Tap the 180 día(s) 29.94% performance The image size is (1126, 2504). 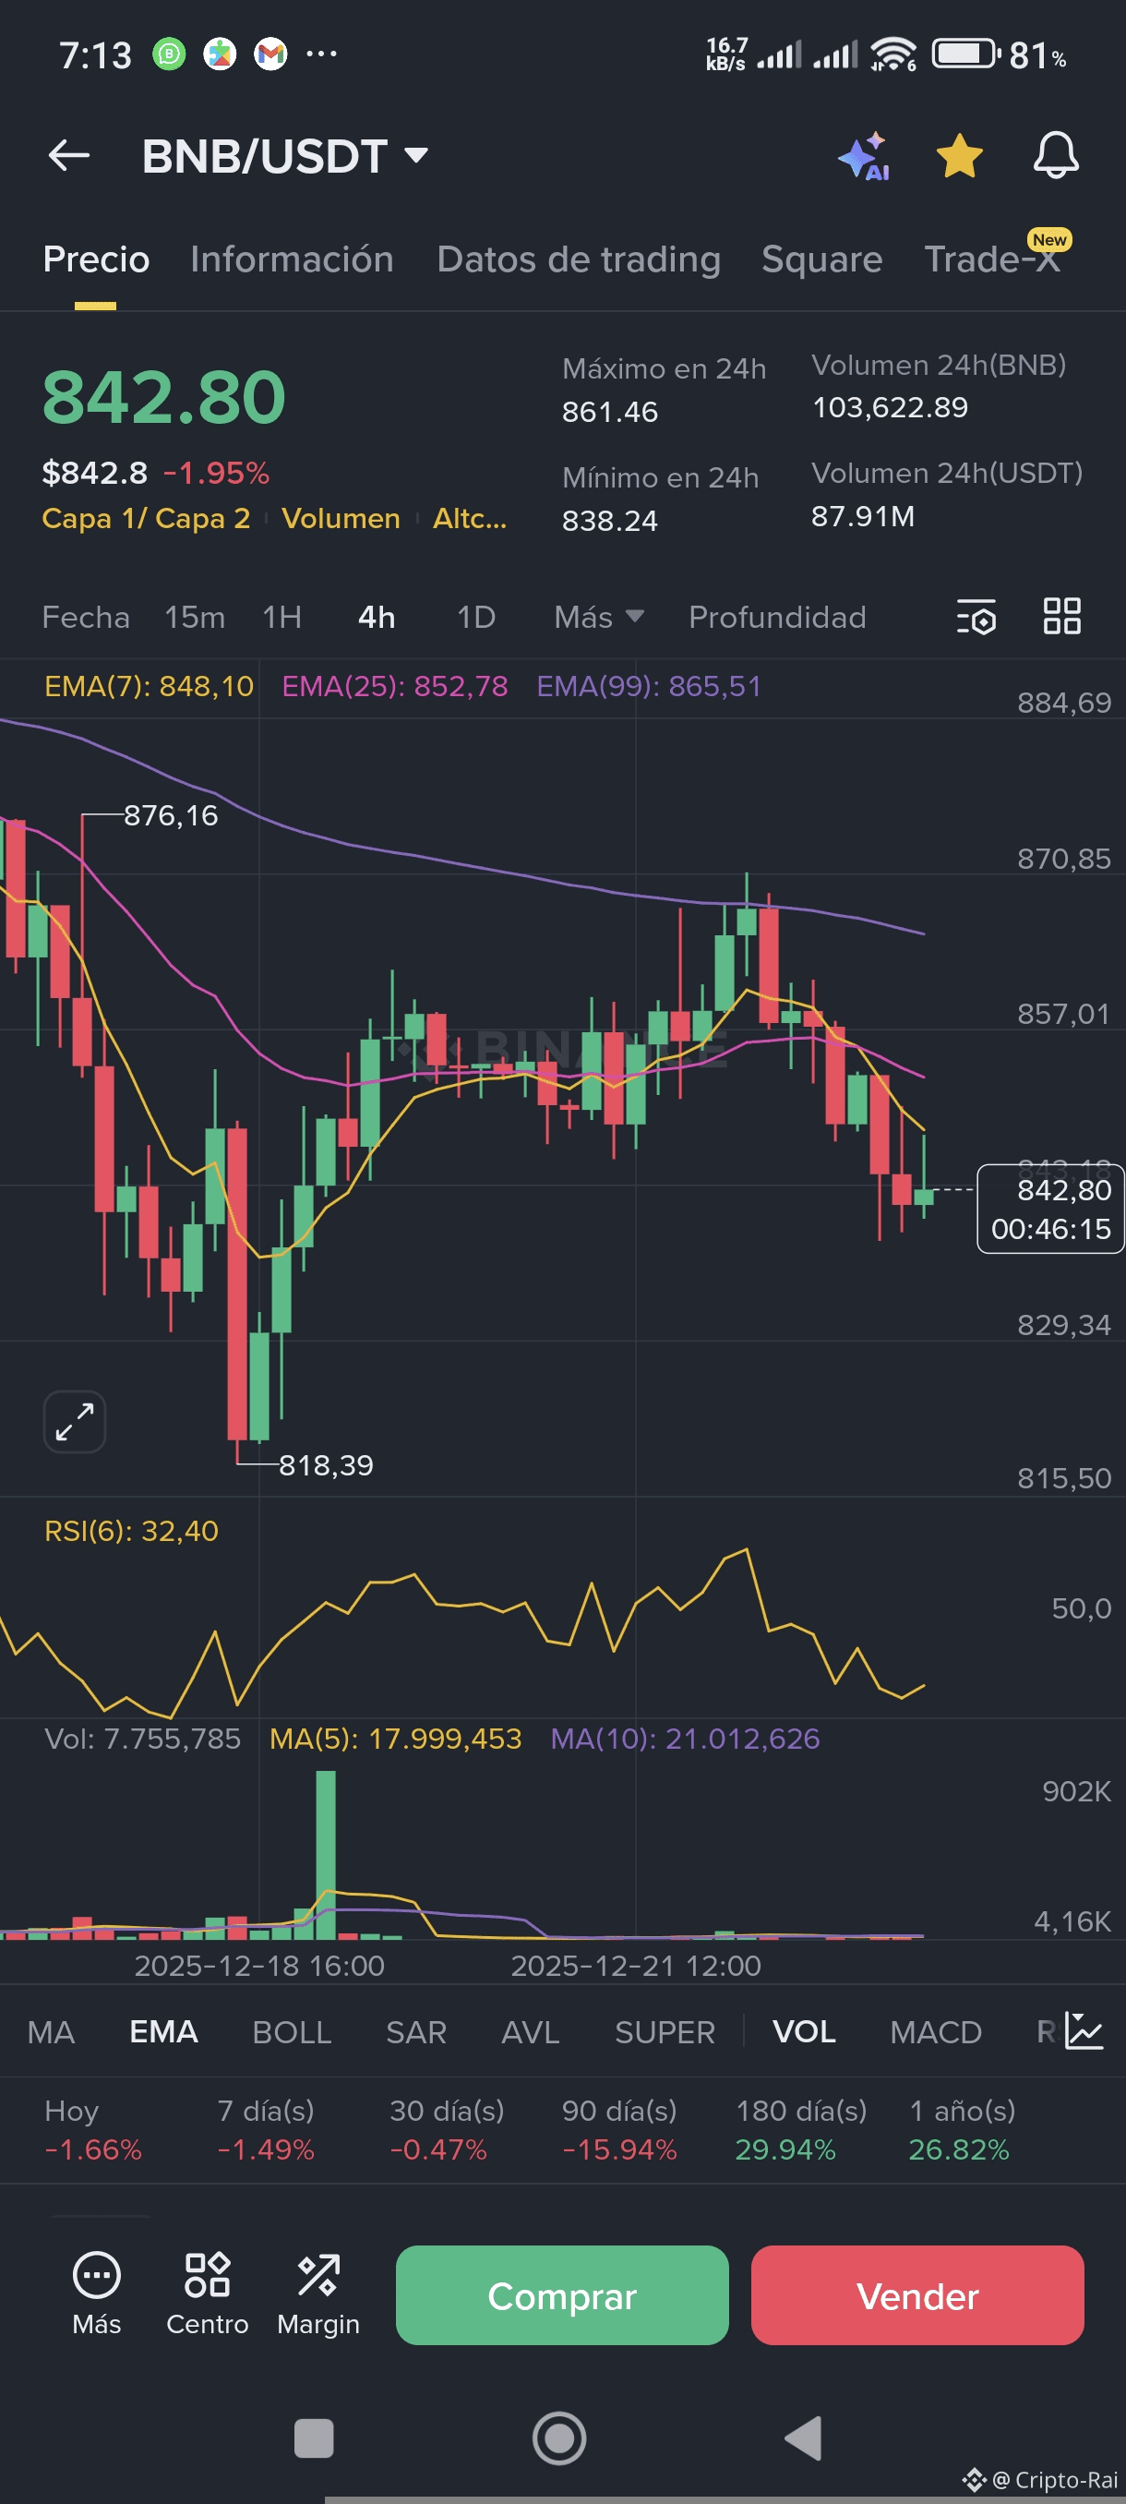[800, 2130]
